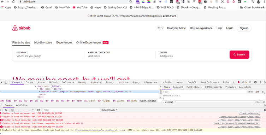The image size is (266, 135).
Task: Select the Places to stay tab
Action: pos(21,42)
